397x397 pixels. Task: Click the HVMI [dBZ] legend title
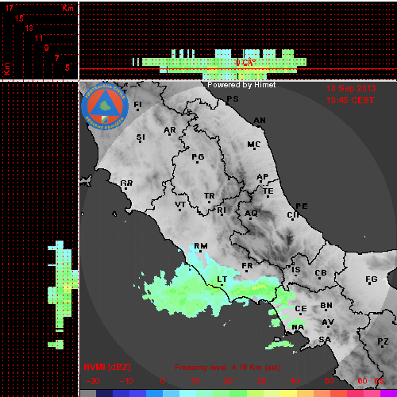pos(107,367)
